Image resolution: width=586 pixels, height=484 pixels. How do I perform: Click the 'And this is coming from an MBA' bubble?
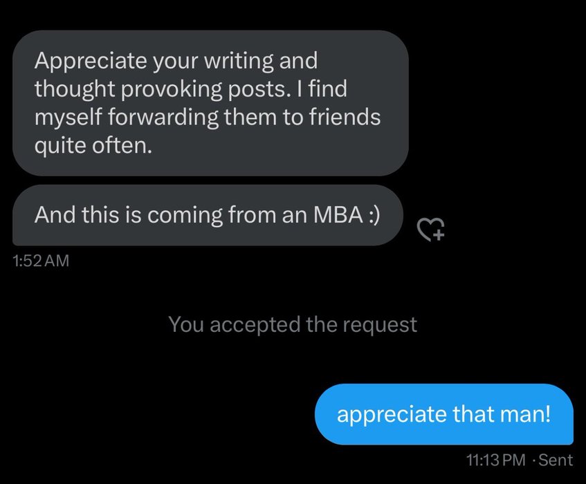click(206, 215)
